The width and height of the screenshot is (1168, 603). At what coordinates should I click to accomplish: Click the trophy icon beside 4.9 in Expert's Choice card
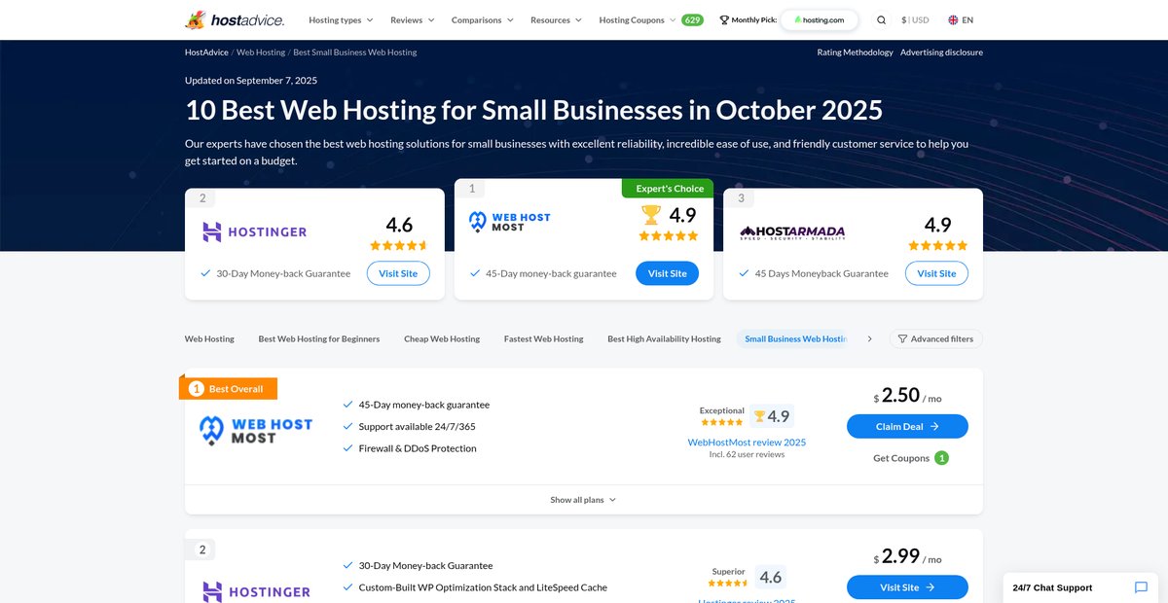(651, 215)
